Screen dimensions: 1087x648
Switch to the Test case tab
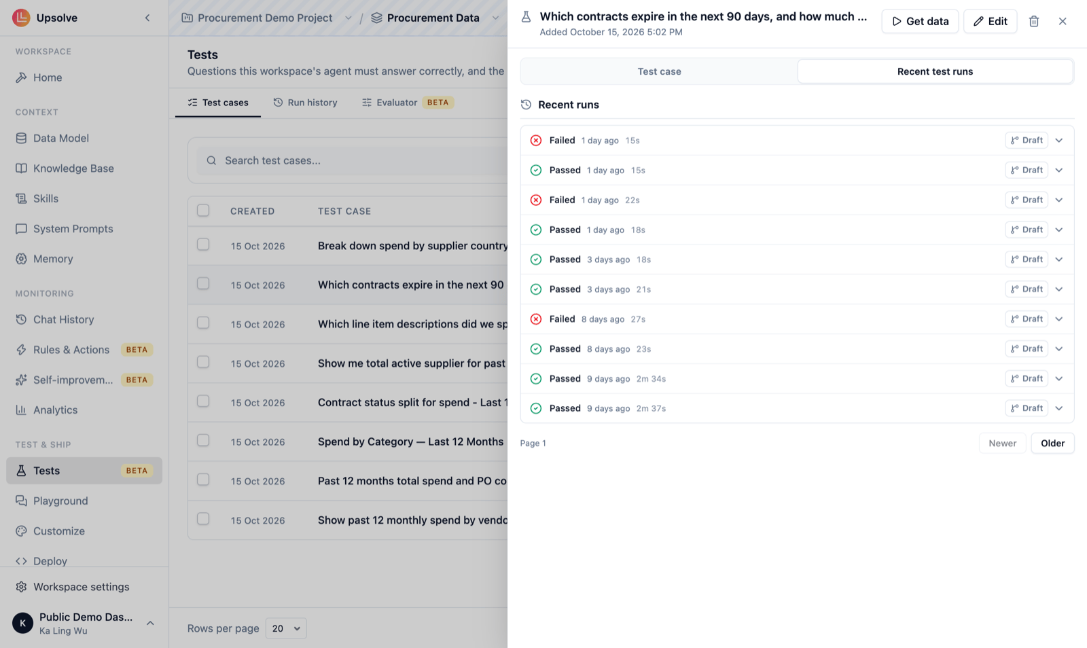[x=659, y=71]
